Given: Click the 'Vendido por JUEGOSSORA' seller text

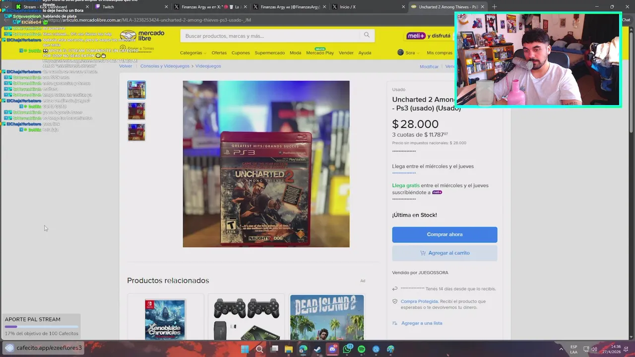Looking at the screenshot, I should [x=420, y=273].
